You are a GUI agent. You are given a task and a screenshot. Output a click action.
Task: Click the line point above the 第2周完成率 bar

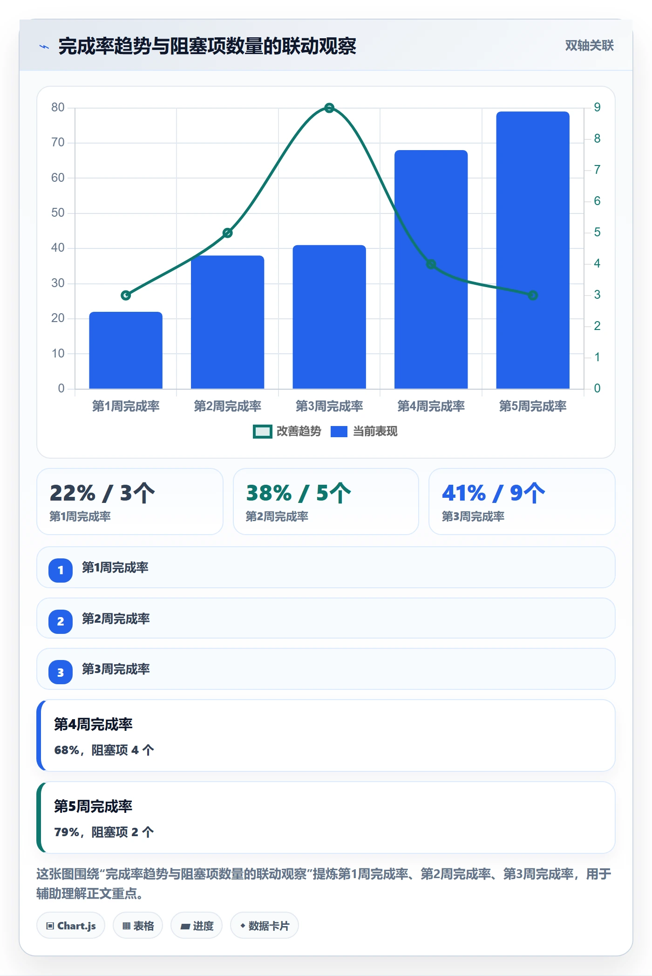pyautogui.click(x=227, y=233)
